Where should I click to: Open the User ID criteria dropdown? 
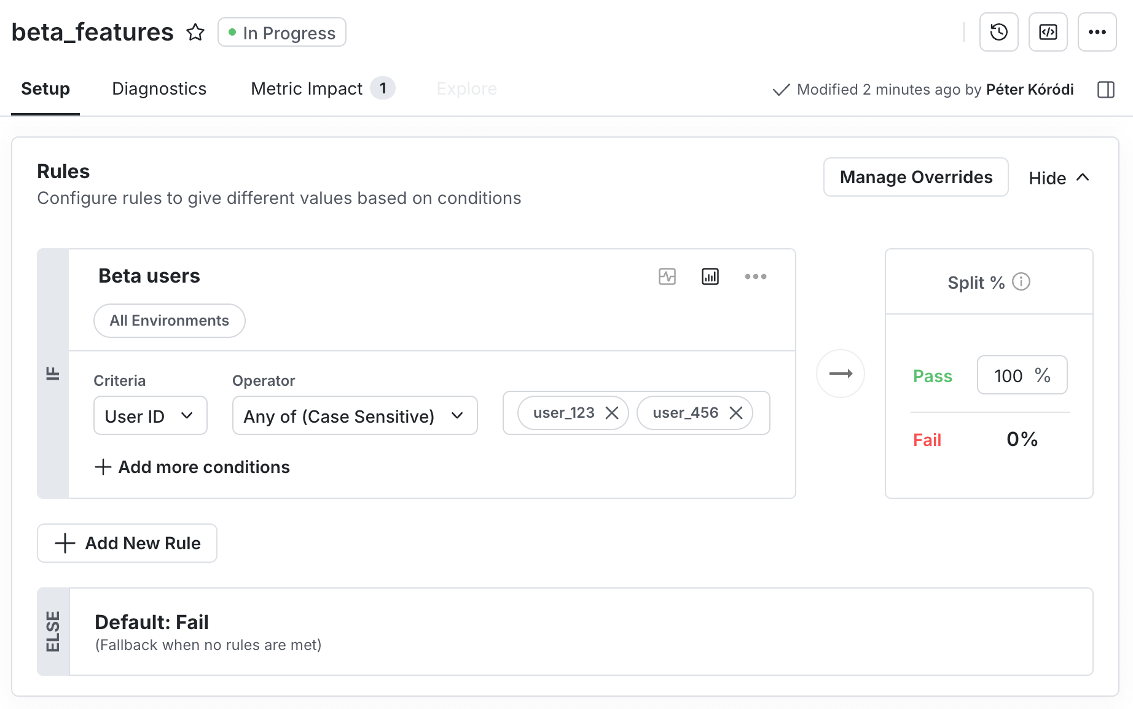point(150,416)
